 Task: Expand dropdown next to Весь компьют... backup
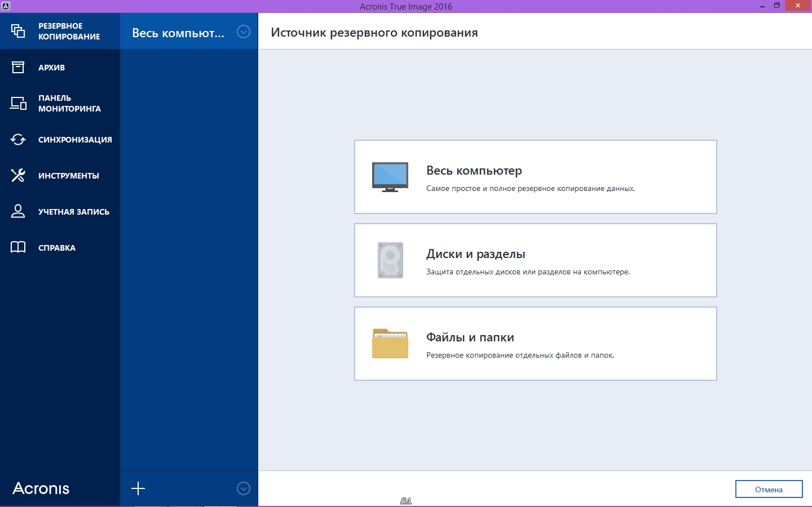tap(244, 32)
